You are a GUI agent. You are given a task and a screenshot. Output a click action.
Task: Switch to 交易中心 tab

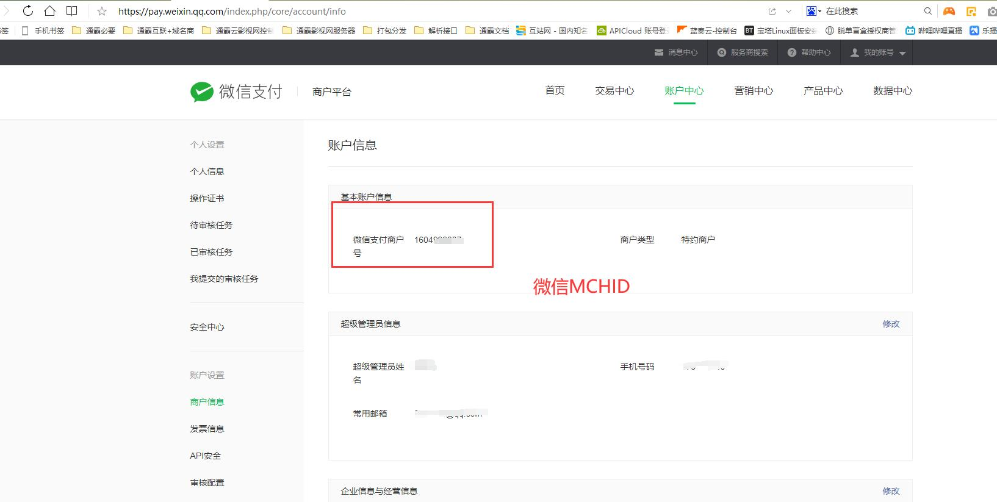tap(614, 90)
